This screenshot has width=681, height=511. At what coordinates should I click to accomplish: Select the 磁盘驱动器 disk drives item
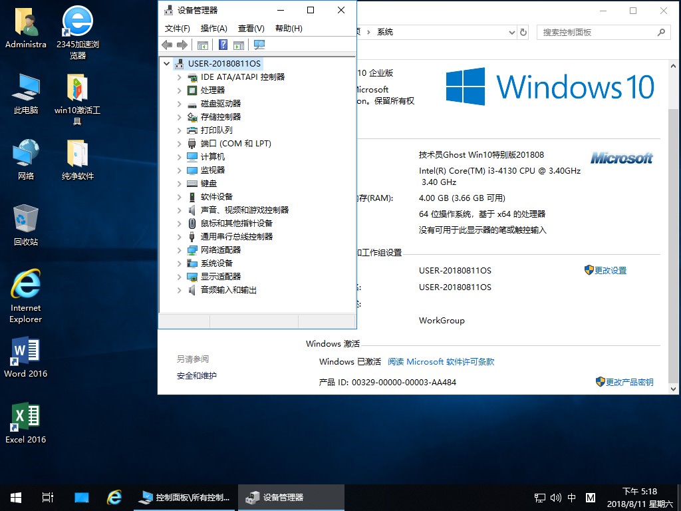tap(221, 104)
